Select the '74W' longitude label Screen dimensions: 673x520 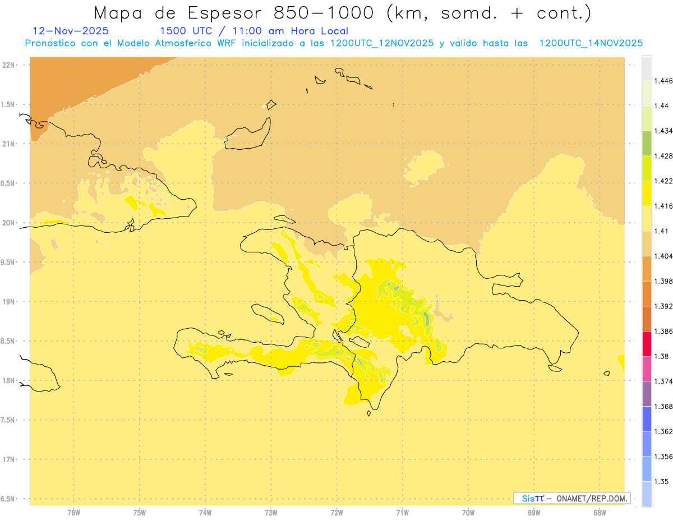pos(205,513)
